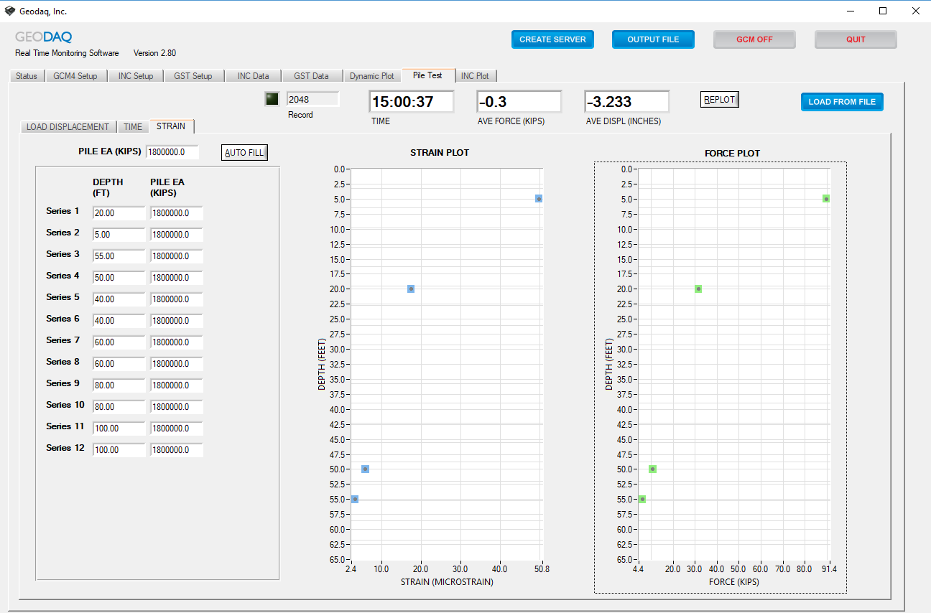Edit Series 1 pile EA field

coord(177,213)
